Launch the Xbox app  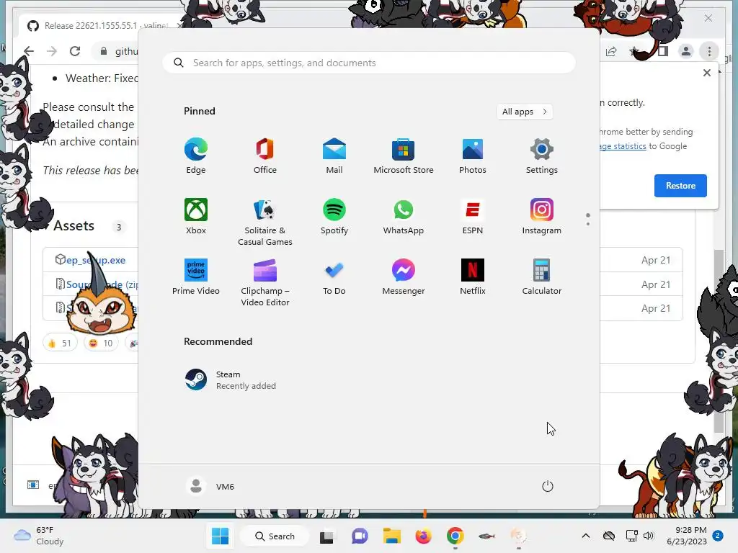pos(196,217)
